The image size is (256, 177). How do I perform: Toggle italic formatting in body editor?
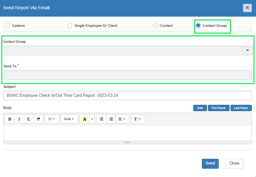19,119
